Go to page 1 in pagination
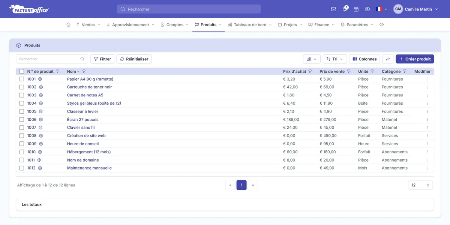 (241, 185)
